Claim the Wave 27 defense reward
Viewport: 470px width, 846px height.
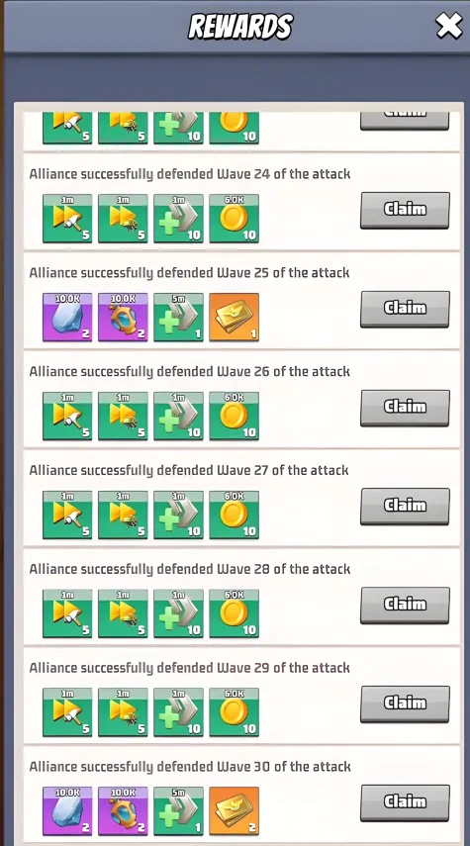[x=405, y=506]
